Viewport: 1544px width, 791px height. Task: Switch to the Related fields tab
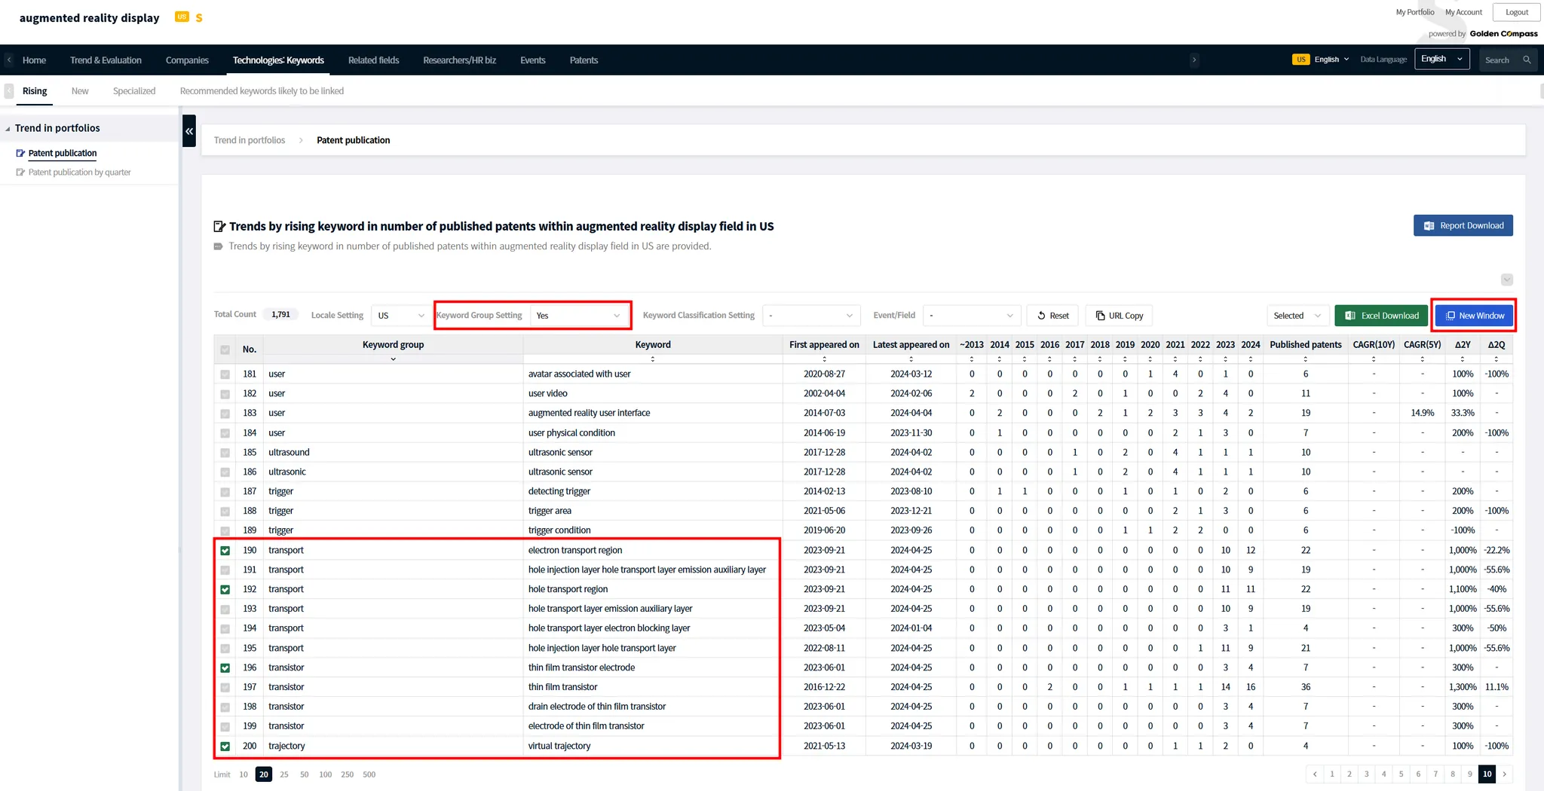[373, 60]
